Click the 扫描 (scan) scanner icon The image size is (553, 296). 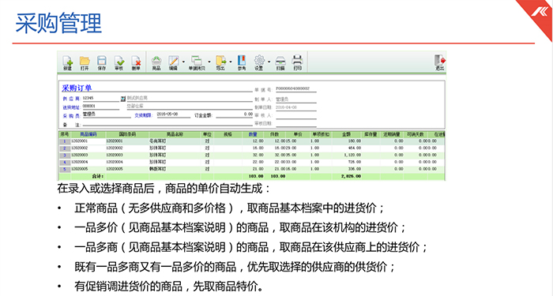point(280,63)
